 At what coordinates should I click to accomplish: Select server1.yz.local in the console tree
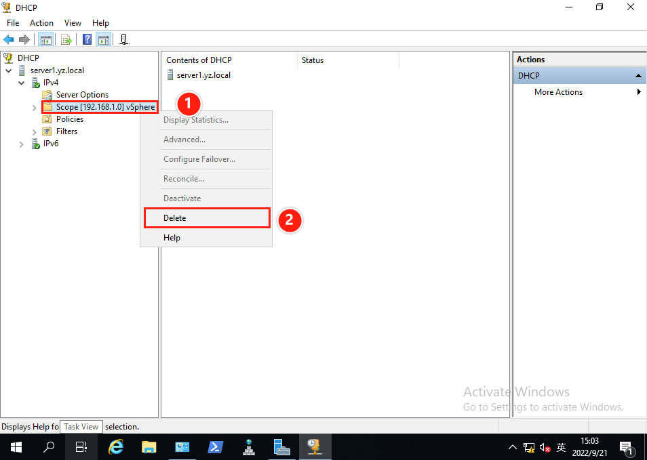57,70
